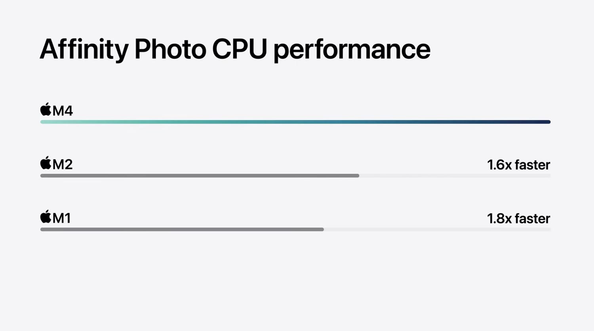Click the unfilled light track after the M1 bar
The width and height of the screenshot is (594, 331).
point(437,229)
